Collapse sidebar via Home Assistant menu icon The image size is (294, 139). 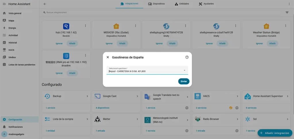[4, 4]
